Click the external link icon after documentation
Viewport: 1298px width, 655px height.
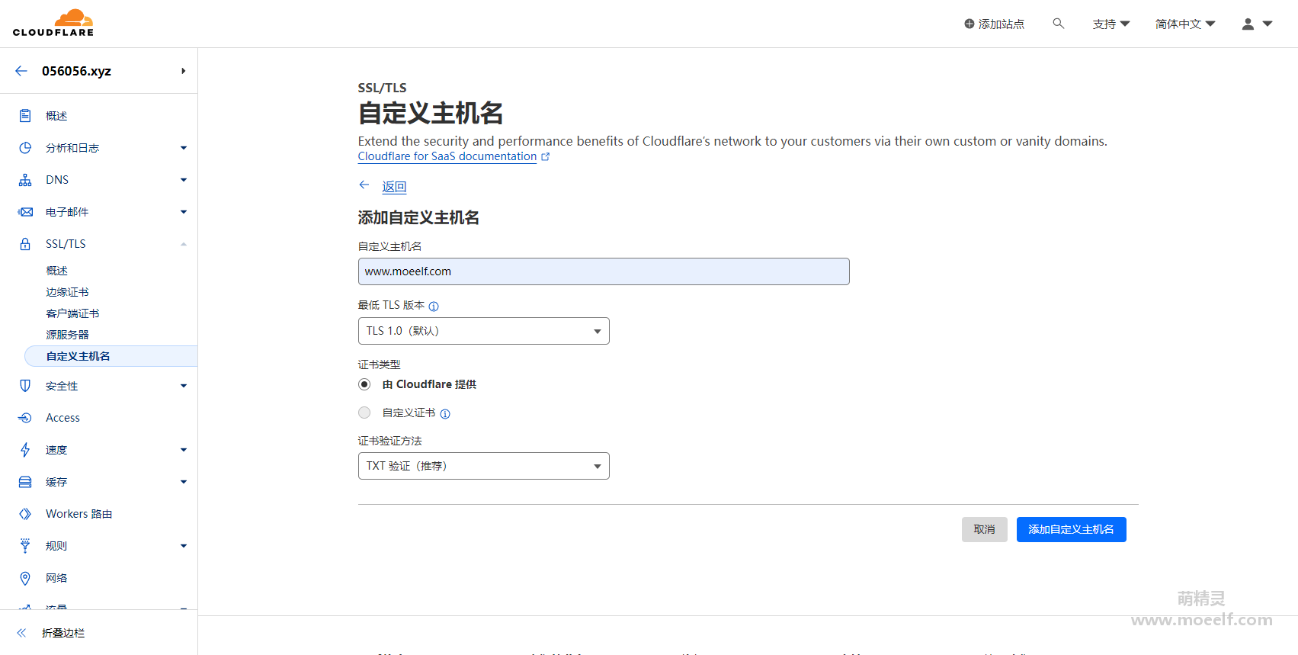tap(545, 157)
